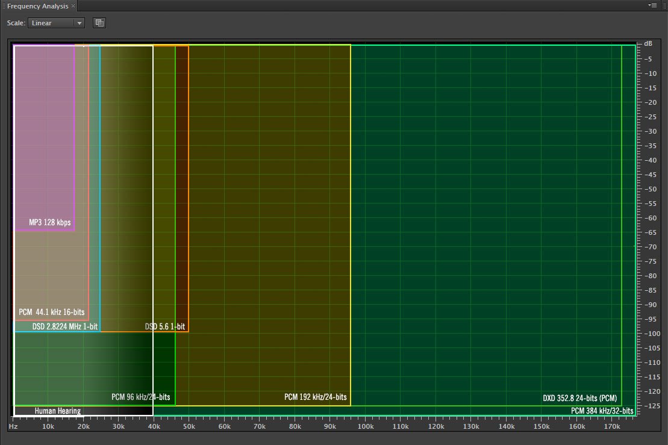Viewport: 668px width, 445px height.
Task: Click the DXD 352.8 24-bits label
Action: (579, 398)
